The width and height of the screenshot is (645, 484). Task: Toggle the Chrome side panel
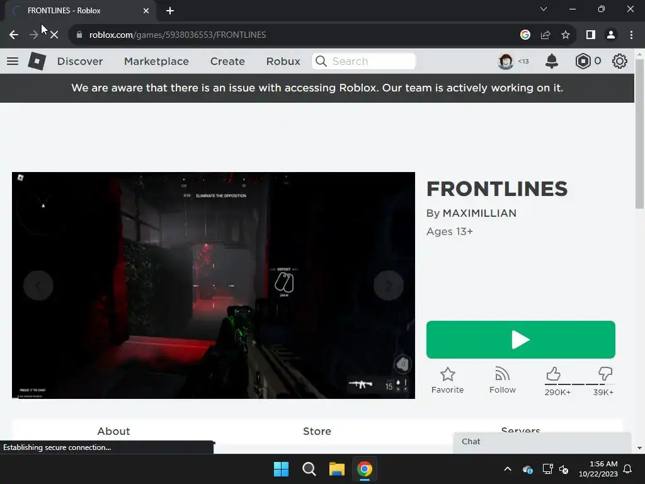coord(591,35)
